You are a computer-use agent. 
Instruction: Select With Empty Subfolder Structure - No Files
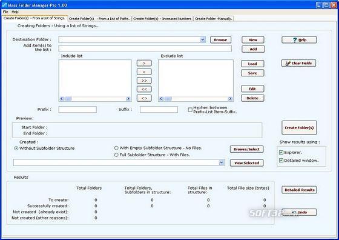116,148
